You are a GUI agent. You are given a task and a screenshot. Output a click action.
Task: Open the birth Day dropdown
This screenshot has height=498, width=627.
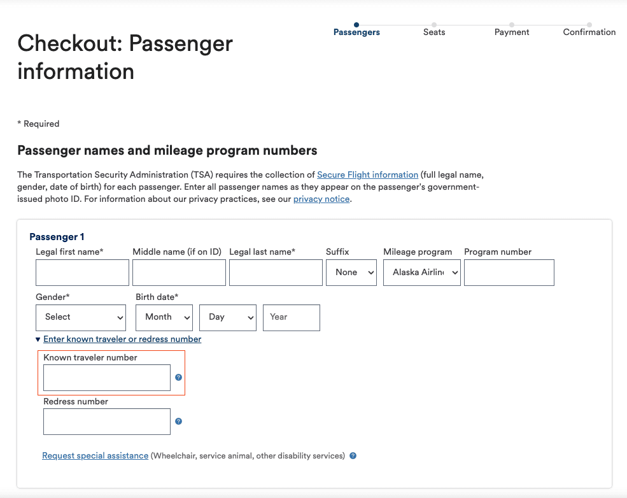pyautogui.click(x=227, y=317)
